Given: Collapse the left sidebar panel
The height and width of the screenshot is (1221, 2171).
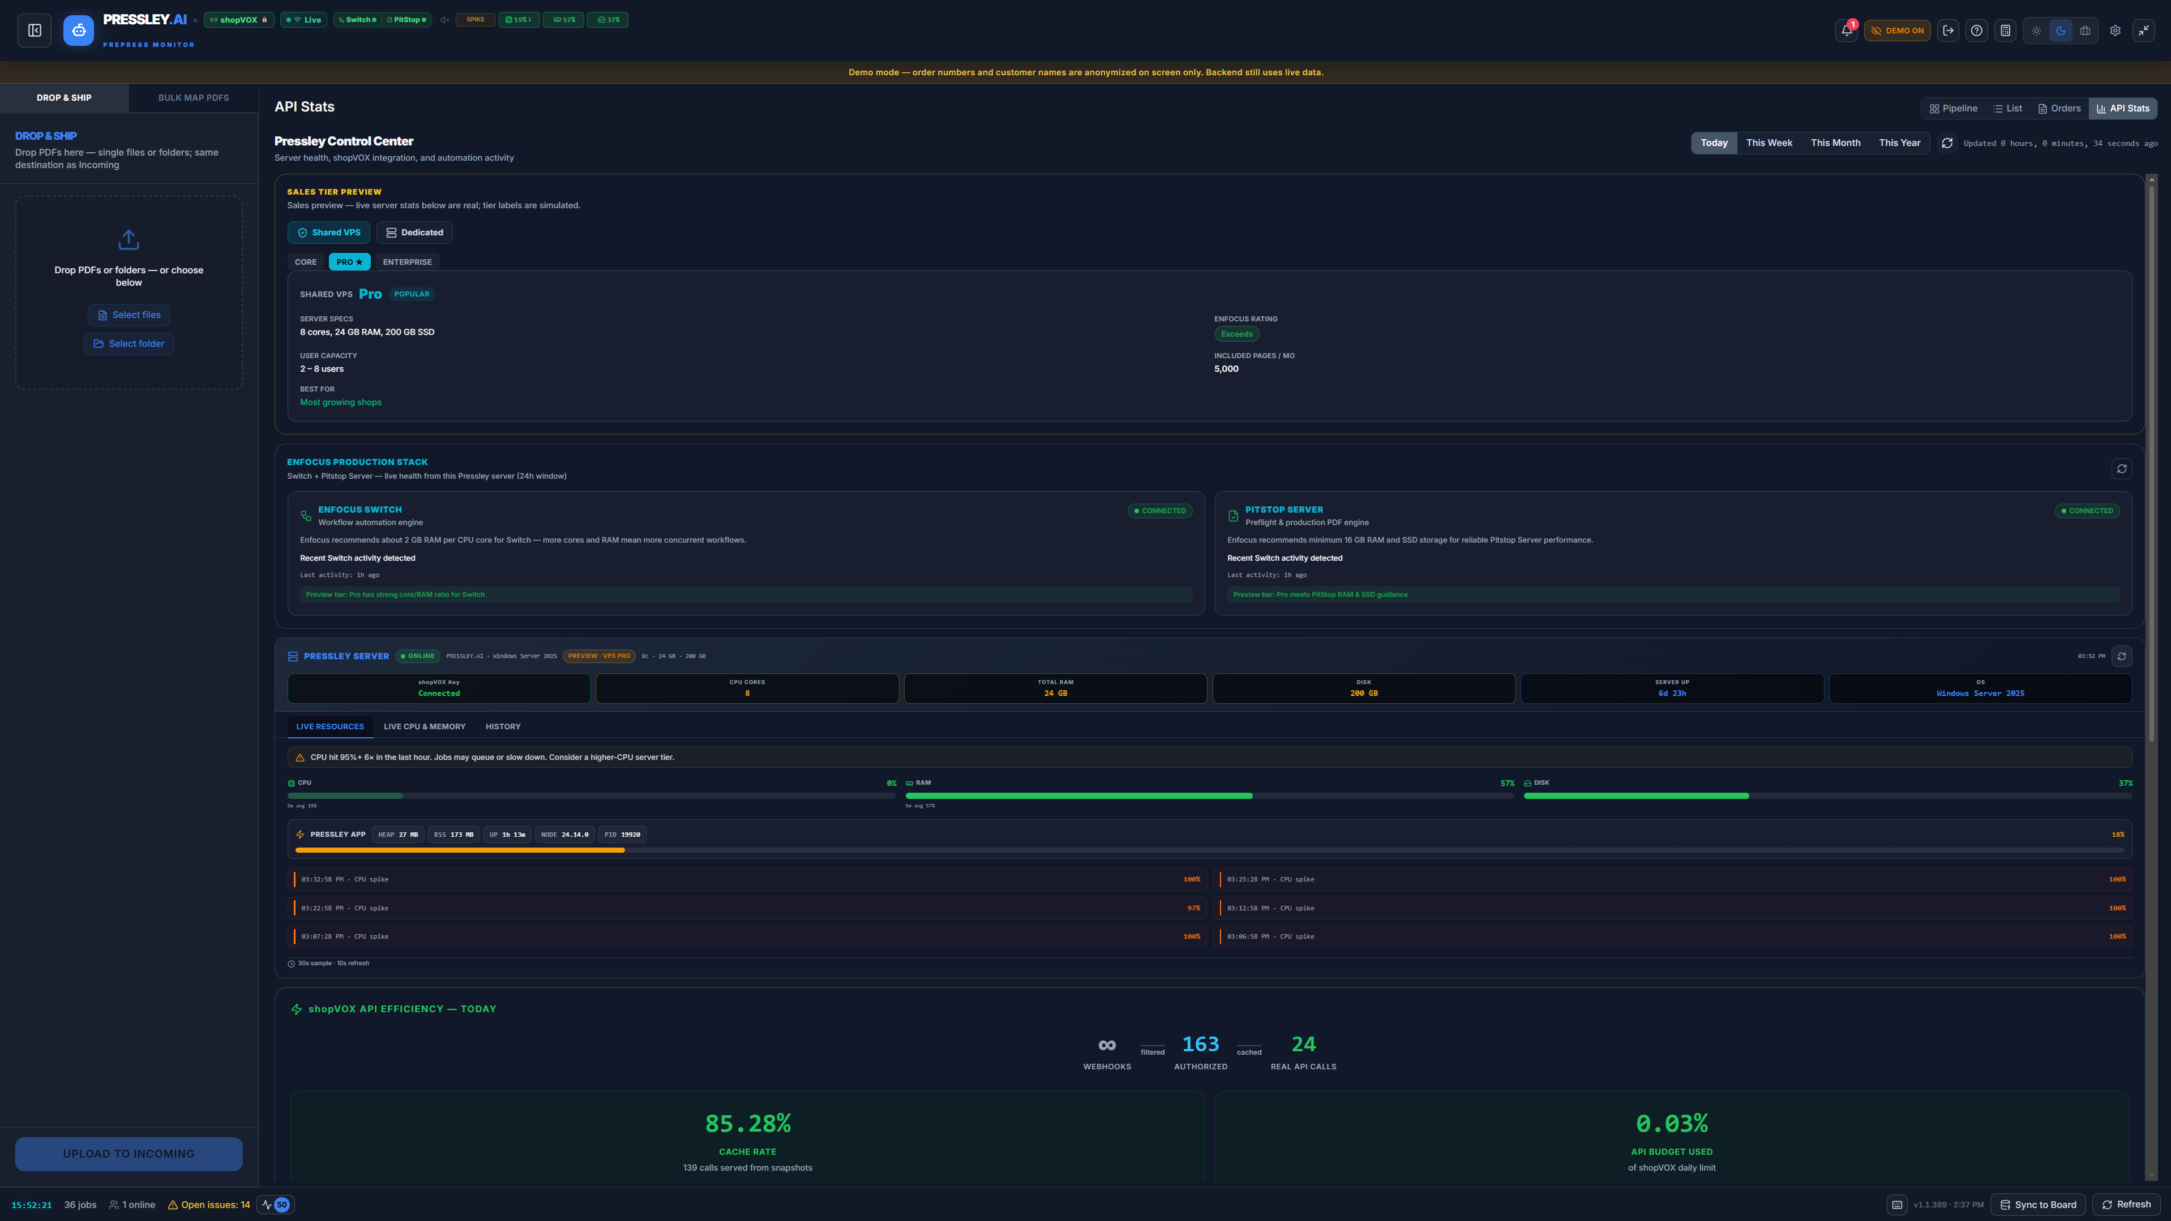Looking at the screenshot, I should point(35,31).
